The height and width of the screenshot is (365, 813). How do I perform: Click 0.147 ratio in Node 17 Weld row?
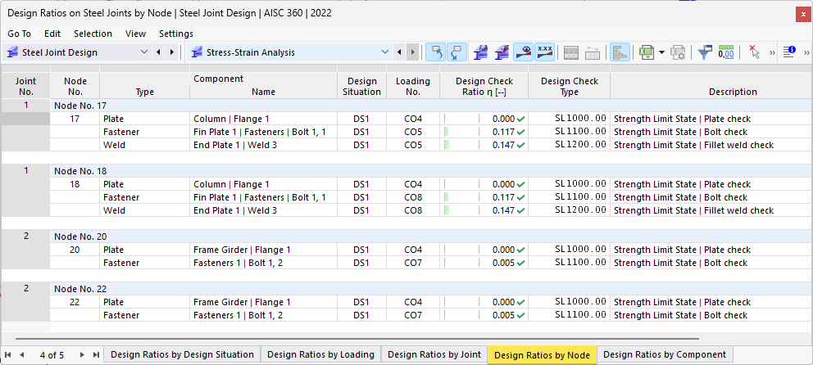(503, 145)
